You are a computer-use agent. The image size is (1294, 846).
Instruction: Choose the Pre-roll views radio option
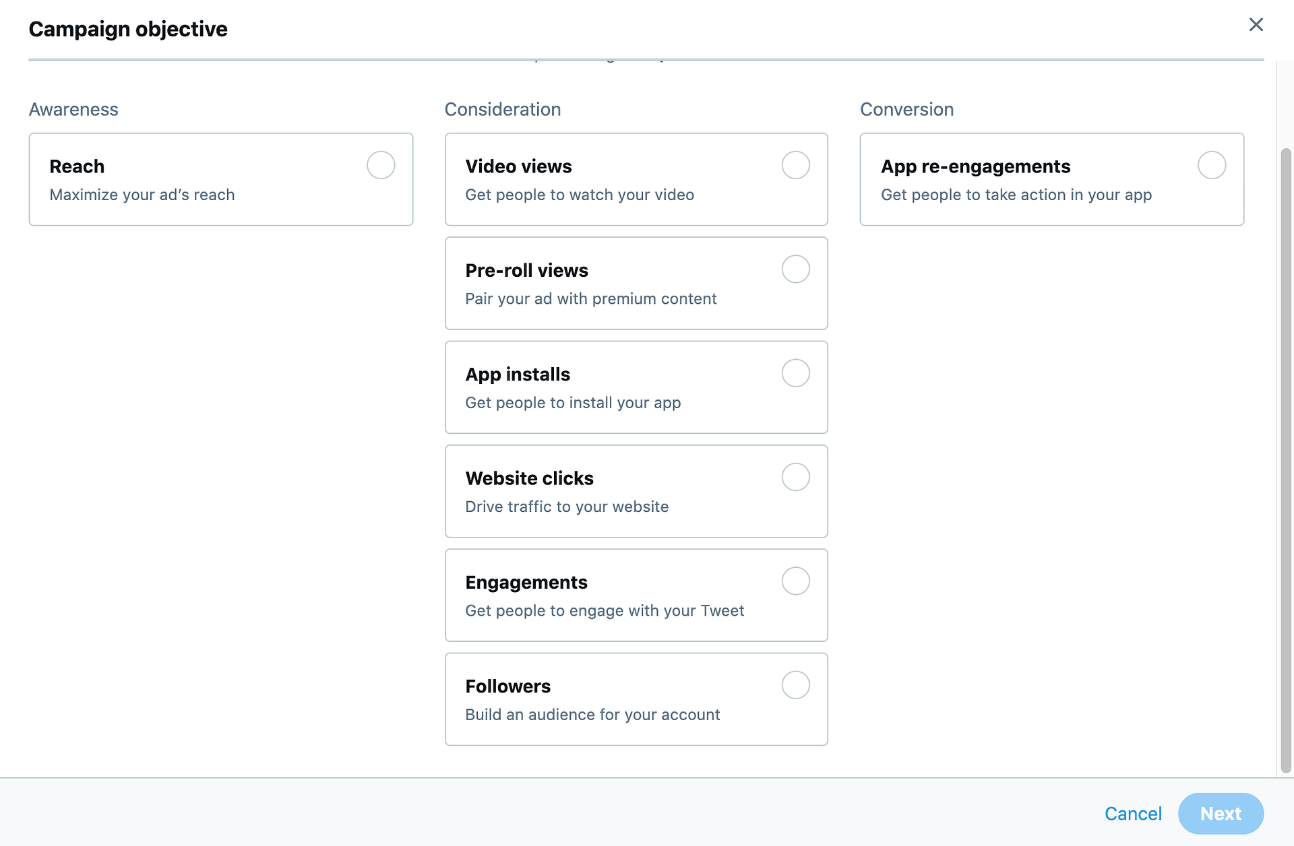795,269
